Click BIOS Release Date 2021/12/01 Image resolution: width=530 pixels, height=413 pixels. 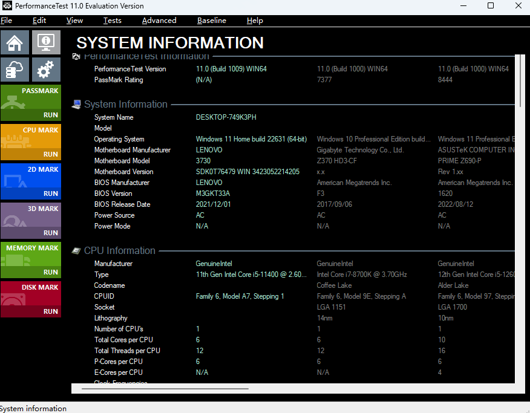[214, 204]
